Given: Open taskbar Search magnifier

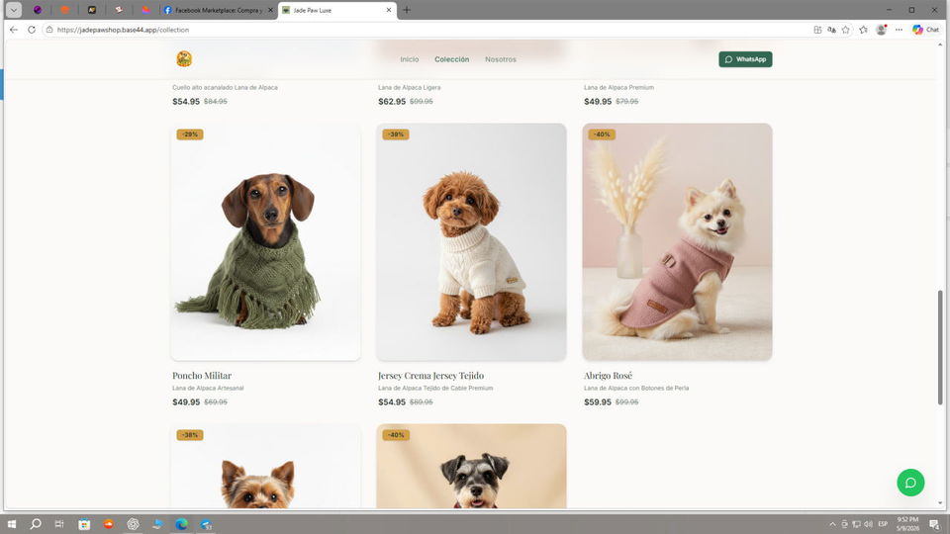Looking at the screenshot, I should [x=36, y=524].
